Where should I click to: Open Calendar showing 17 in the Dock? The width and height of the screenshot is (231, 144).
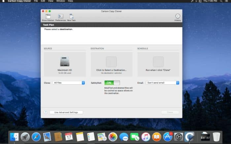[69, 137]
